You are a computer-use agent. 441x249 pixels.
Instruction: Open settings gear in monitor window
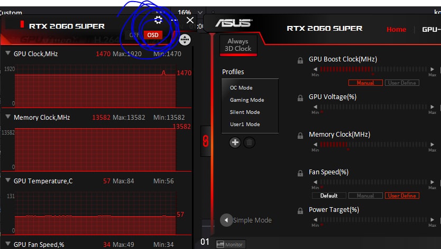158,20
